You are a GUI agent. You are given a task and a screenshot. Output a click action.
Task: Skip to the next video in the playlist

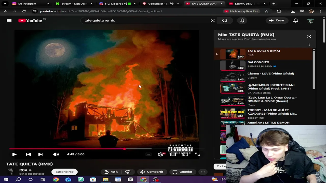(x=41, y=154)
